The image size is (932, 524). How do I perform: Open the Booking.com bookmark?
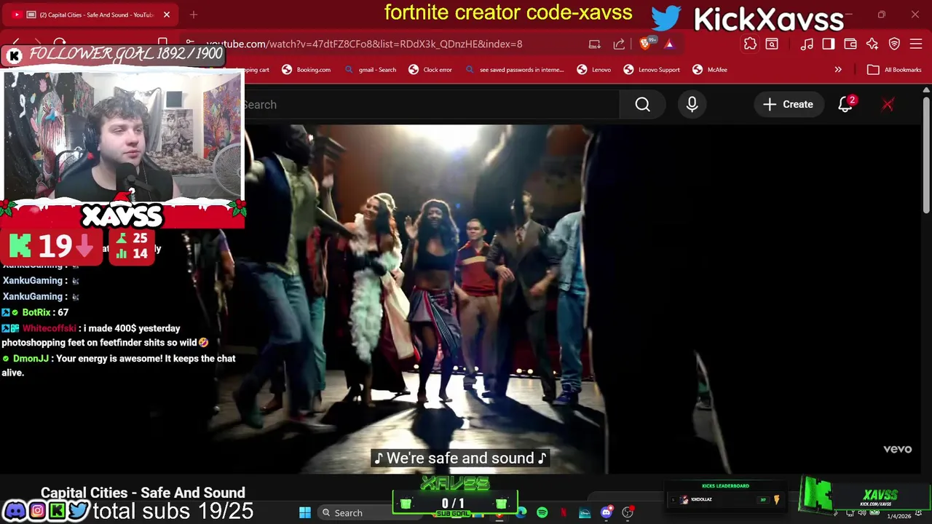(307, 70)
